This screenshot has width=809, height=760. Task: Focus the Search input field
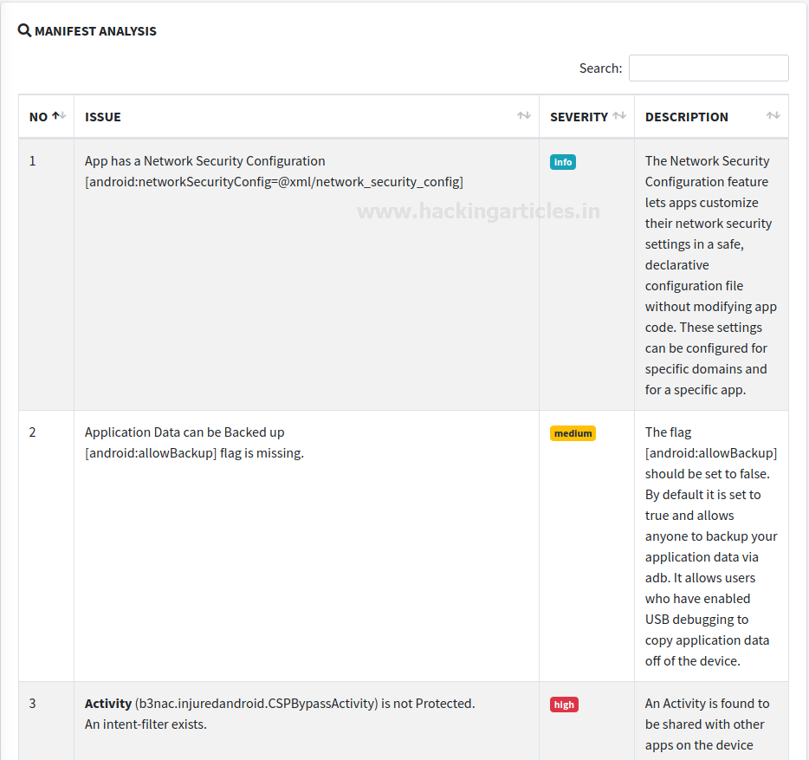point(708,68)
